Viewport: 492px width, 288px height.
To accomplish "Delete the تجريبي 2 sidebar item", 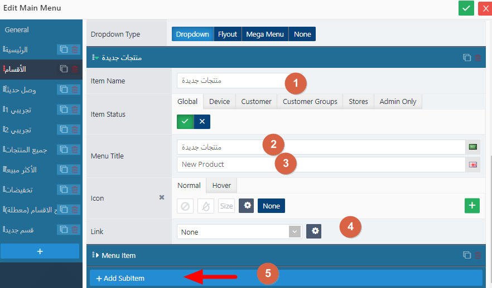I will [x=75, y=130].
